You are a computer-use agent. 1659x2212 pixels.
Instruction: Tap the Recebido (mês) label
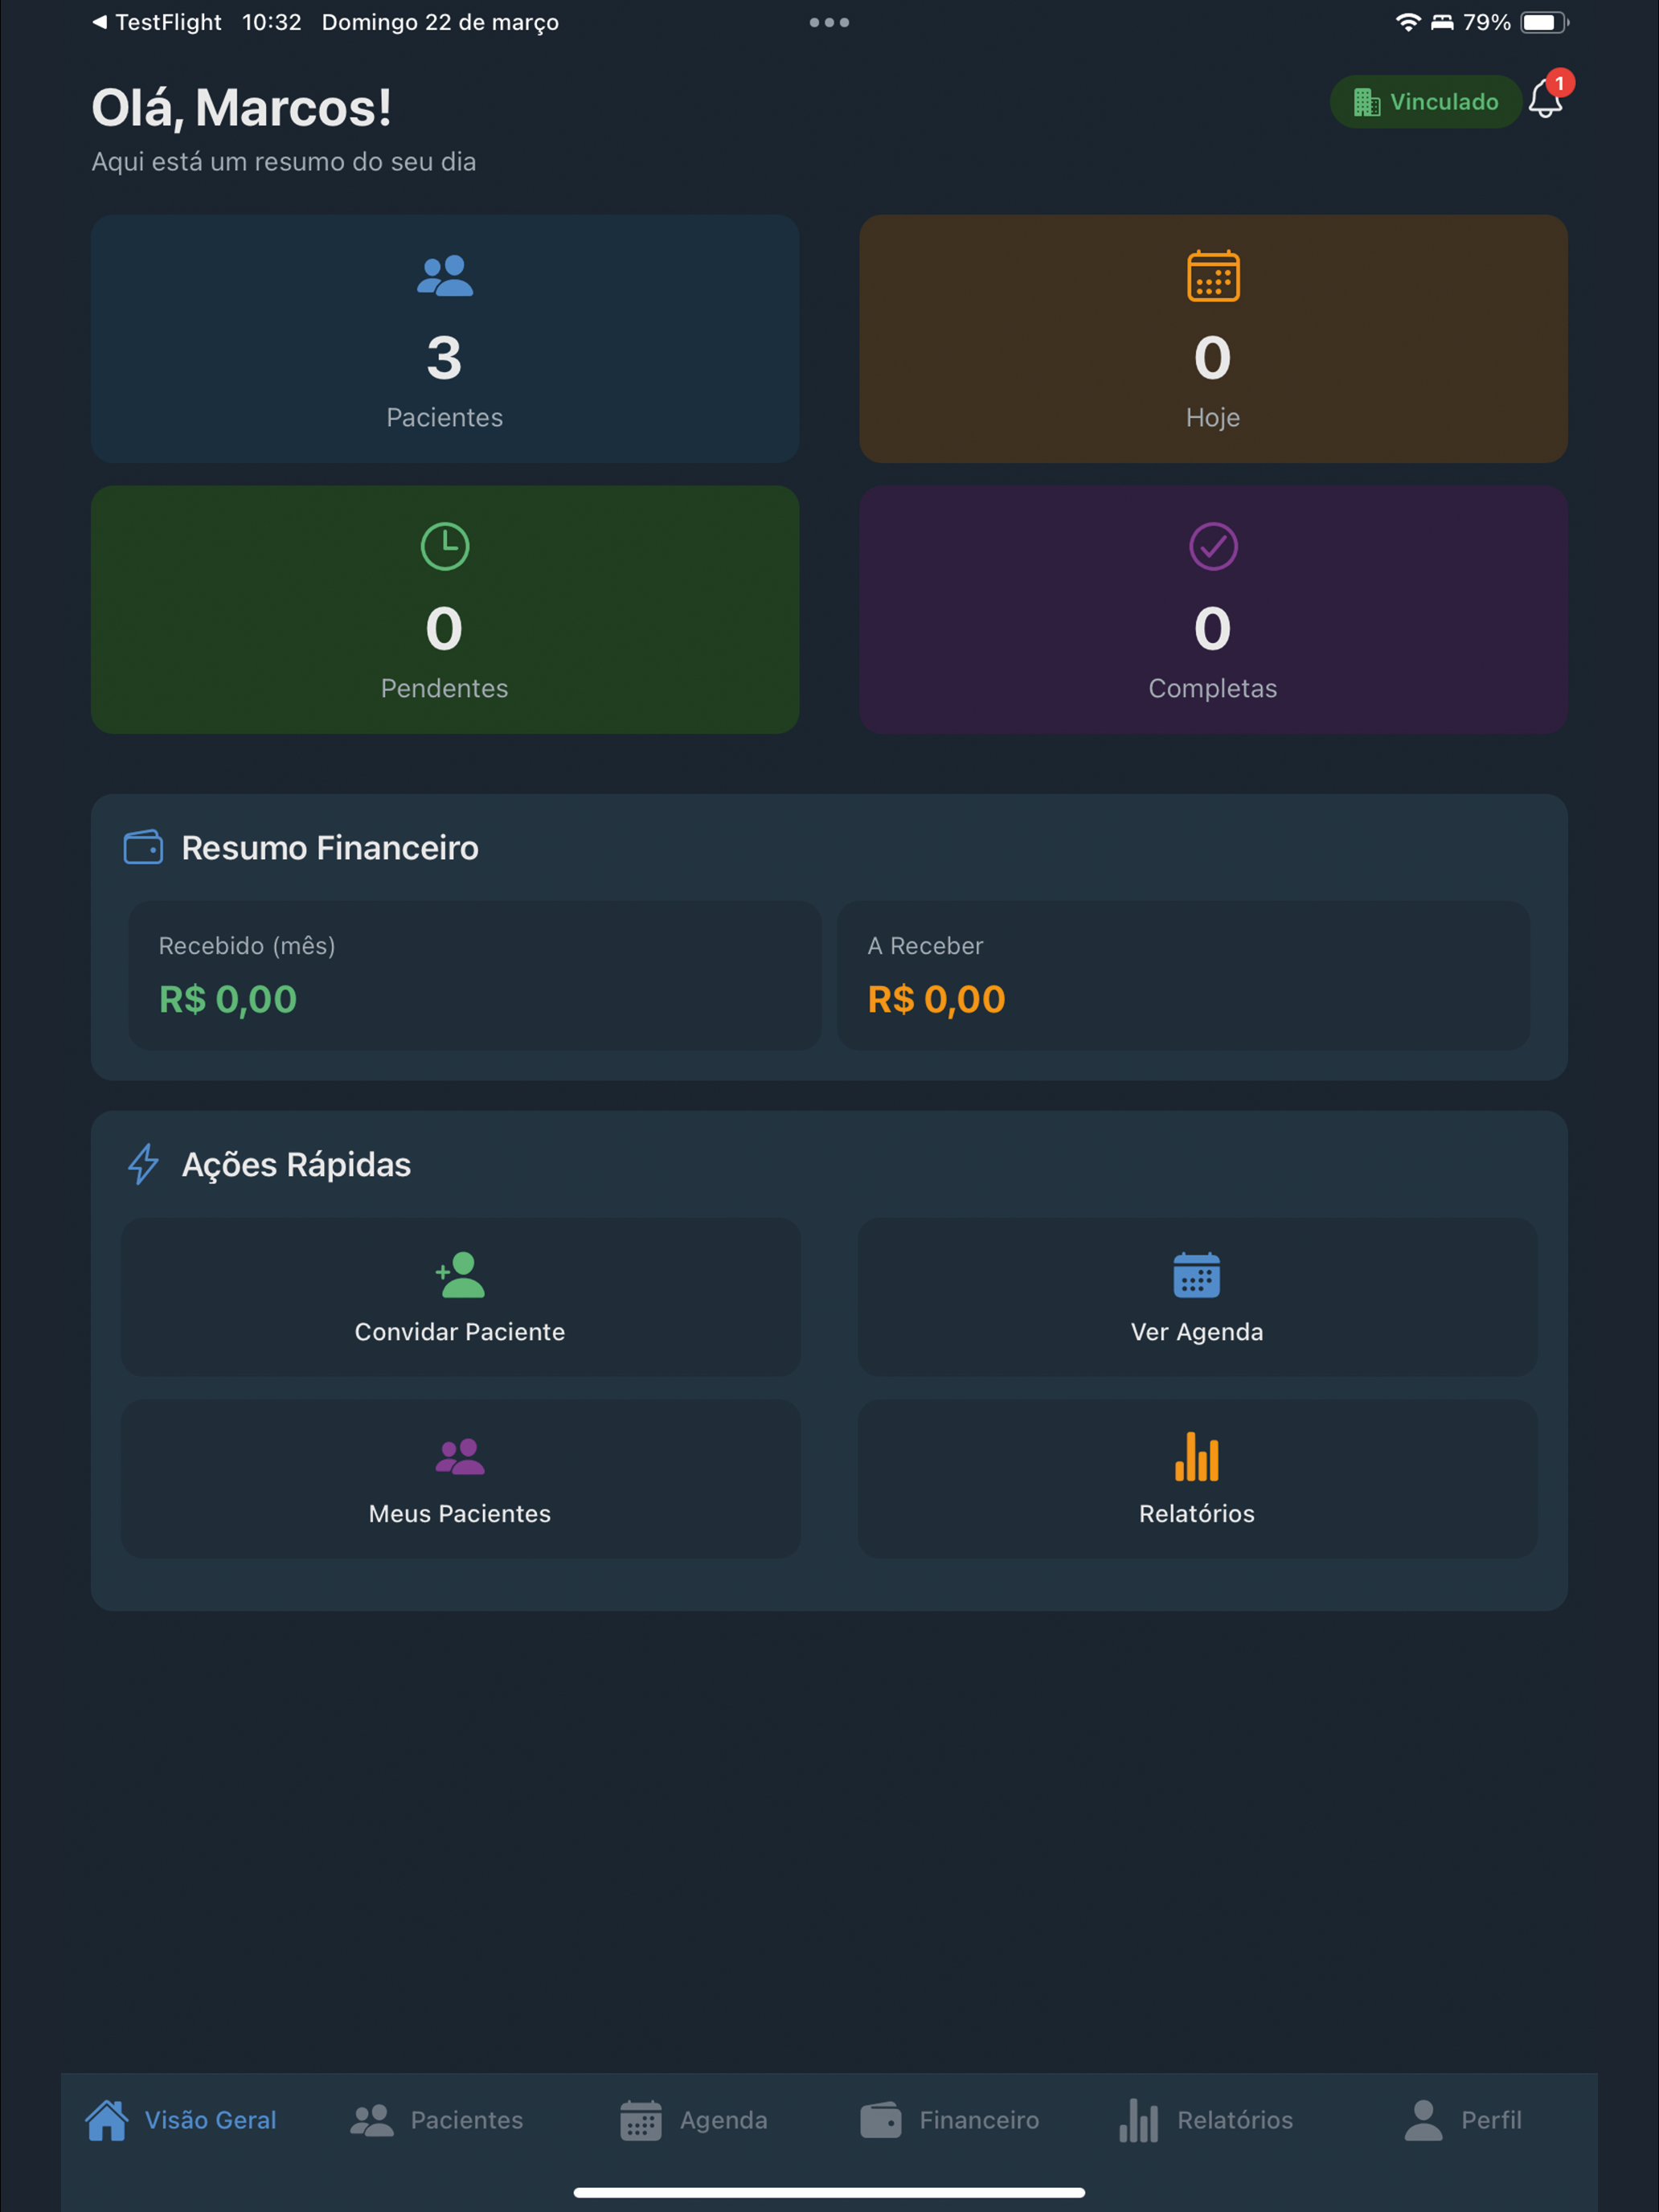247,946
